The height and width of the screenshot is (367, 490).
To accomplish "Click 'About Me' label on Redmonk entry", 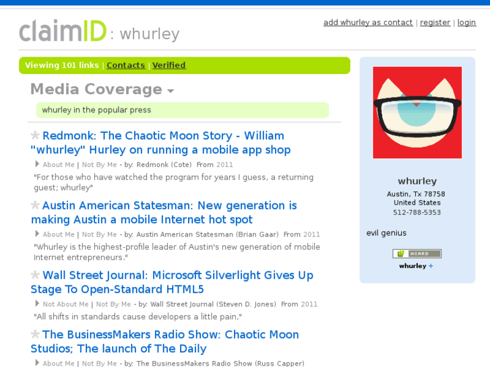I will click(x=59, y=164).
